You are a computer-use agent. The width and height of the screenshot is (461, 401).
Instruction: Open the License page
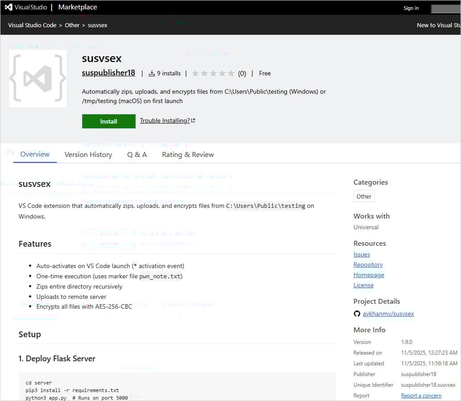(363, 285)
